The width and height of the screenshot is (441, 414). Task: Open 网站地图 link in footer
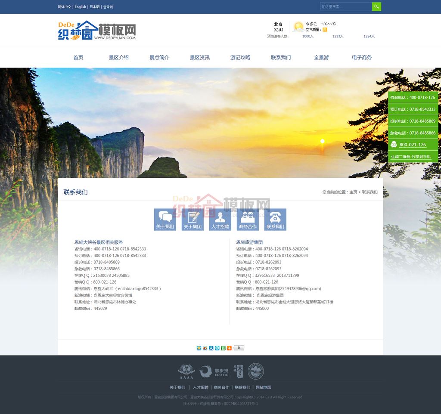click(x=264, y=387)
